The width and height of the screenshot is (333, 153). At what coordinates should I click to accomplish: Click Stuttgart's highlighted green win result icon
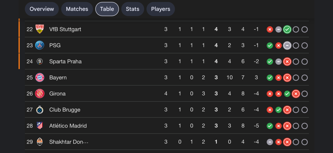point(287,29)
